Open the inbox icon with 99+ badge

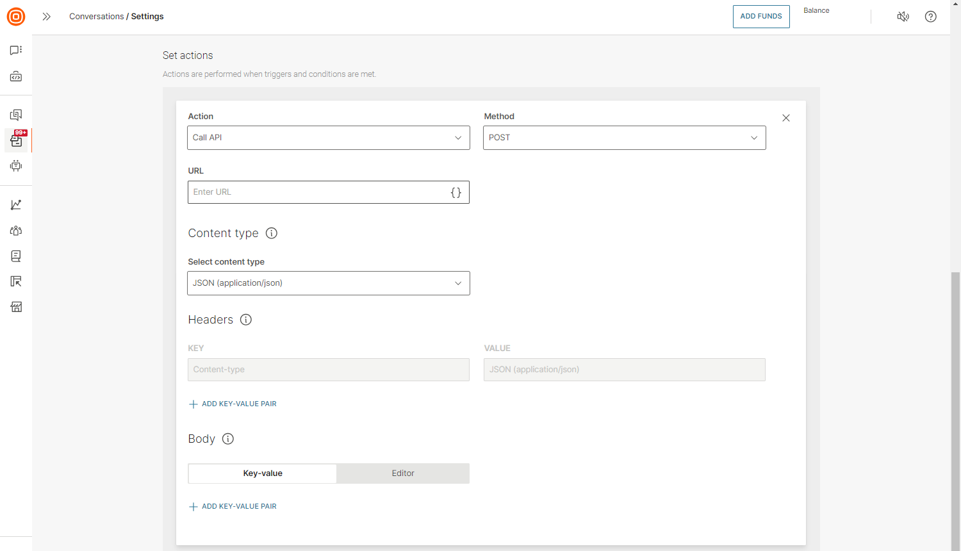[15, 140]
